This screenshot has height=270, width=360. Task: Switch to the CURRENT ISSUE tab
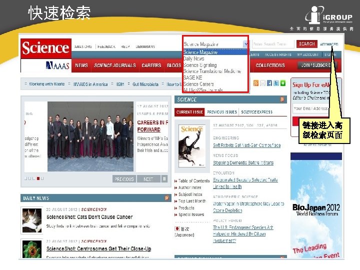(x=189, y=112)
